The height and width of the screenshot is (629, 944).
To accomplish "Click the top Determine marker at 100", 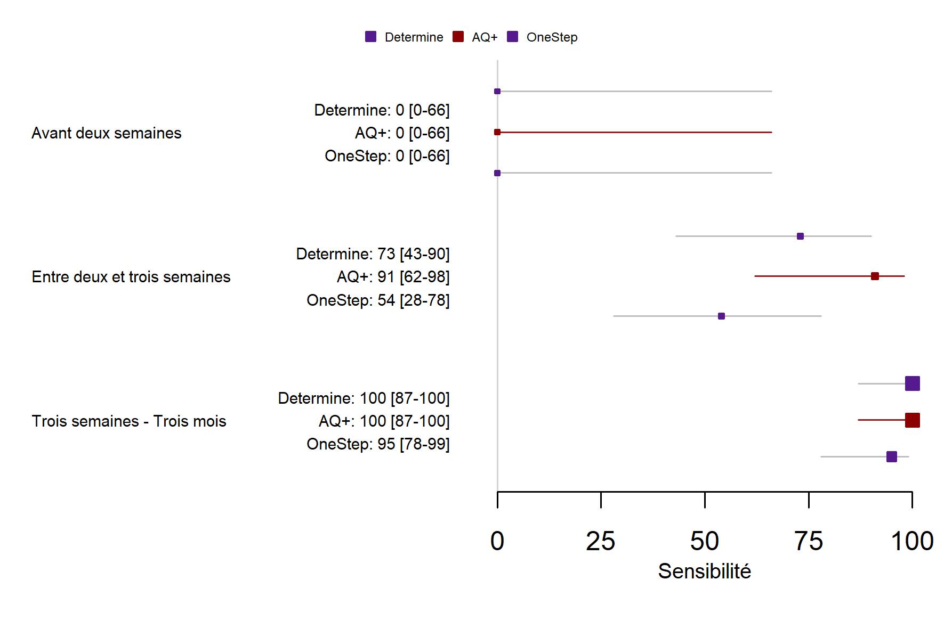I will pyautogui.click(x=912, y=383).
